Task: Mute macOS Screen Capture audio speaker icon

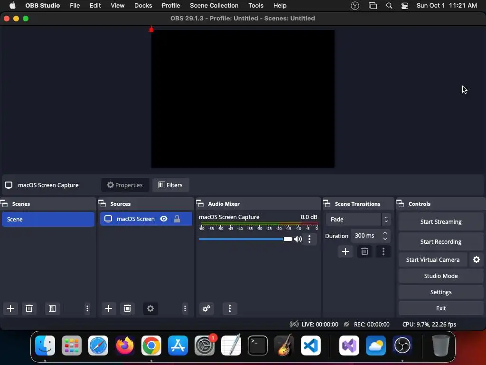Action: click(298, 239)
